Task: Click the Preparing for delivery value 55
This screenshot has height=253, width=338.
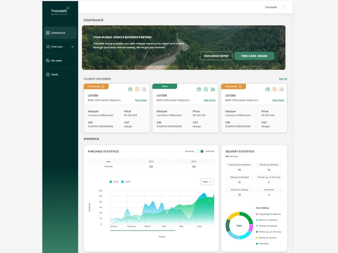Action: pos(239,170)
